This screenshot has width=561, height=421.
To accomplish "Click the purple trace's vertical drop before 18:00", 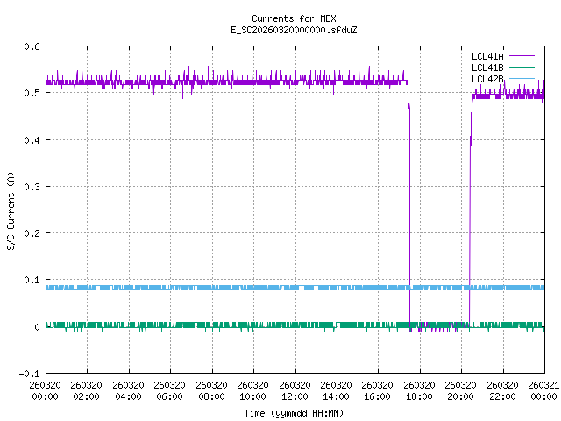I will pyautogui.click(x=409, y=219).
